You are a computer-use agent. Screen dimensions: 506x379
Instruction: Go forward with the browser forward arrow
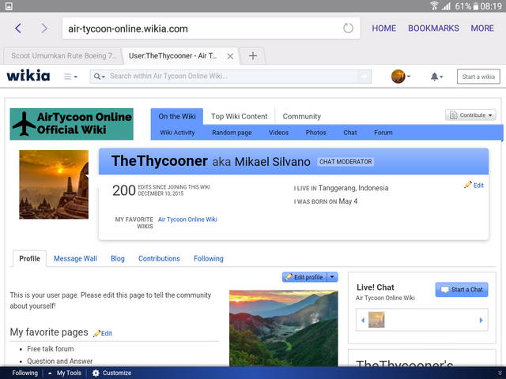(44, 28)
